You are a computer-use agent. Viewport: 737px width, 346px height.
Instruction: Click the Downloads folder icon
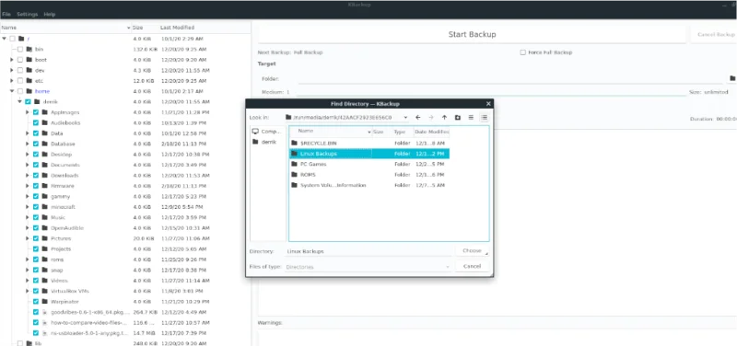pyautogui.click(x=45, y=175)
